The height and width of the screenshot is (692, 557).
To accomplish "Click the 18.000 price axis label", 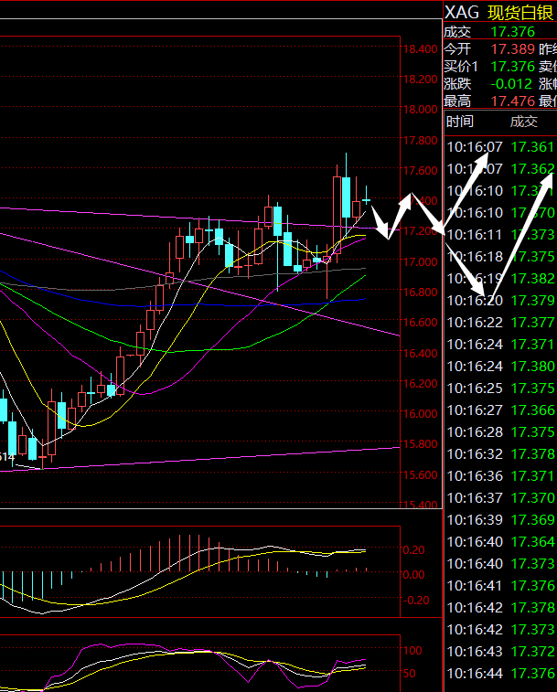I will tap(420, 110).
